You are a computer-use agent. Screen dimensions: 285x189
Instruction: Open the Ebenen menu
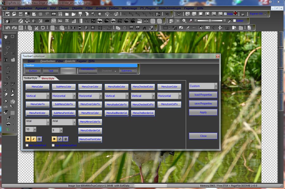click(x=63, y=8)
